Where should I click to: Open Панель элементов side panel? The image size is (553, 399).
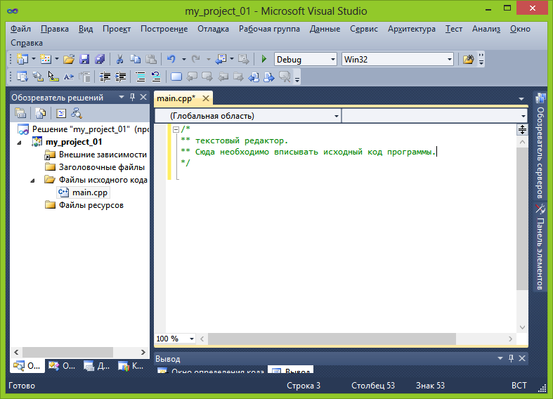pyautogui.click(x=540, y=247)
